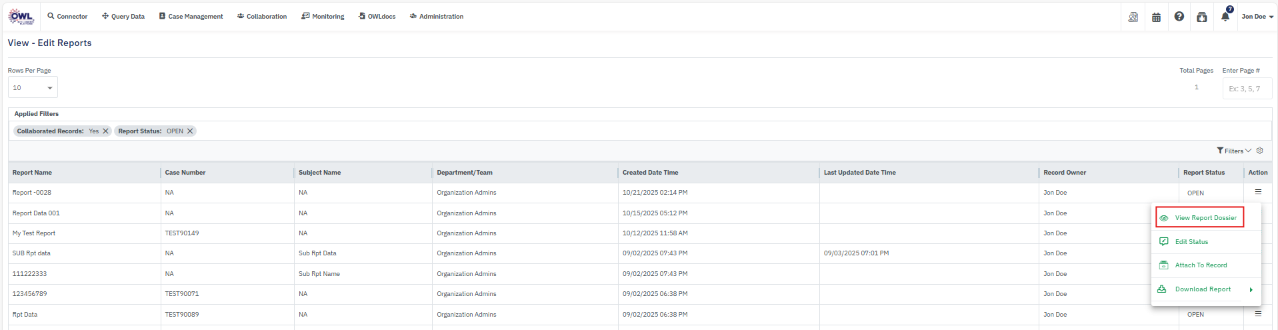
Task: Click the Enter Page number field
Action: point(1246,89)
